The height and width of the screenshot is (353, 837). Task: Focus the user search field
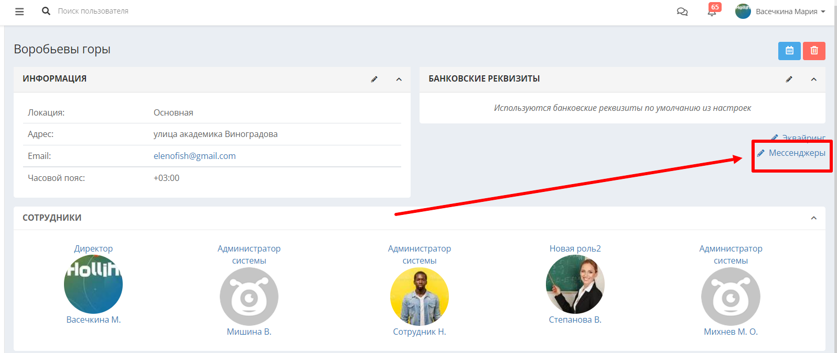coord(93,11)
